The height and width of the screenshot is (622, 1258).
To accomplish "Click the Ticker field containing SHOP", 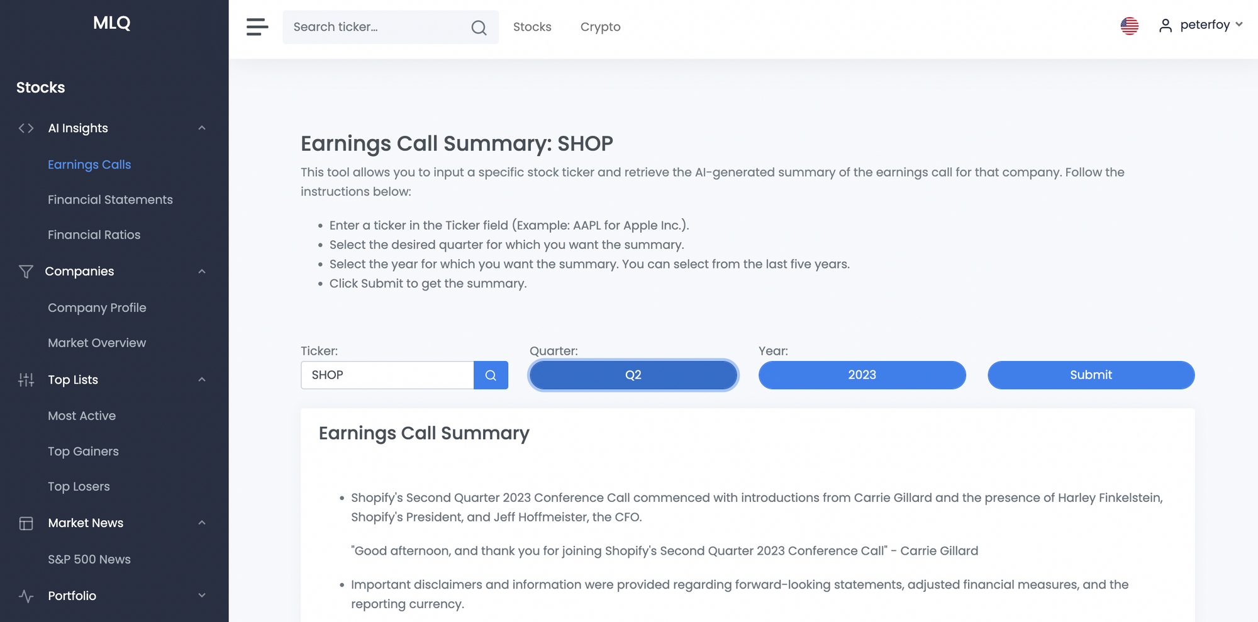I will [387, 375].
